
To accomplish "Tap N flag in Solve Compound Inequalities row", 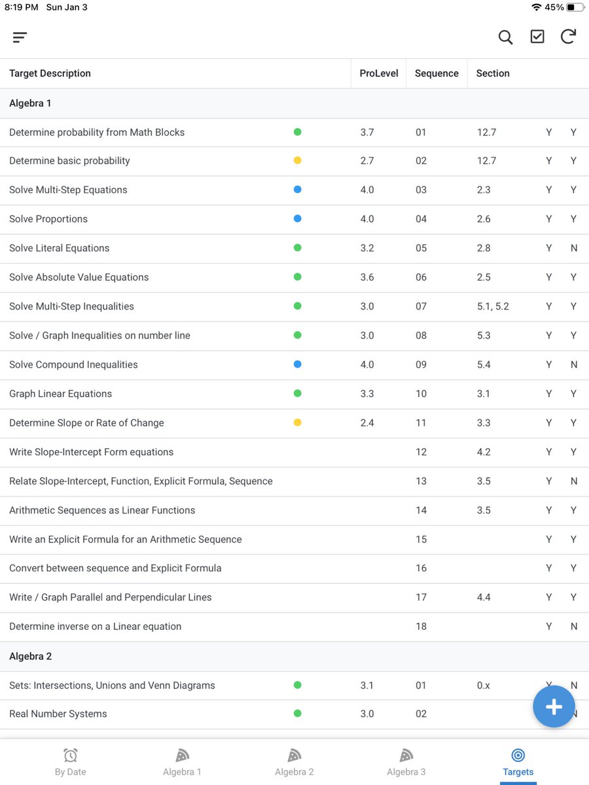I will click(x=574, y=365).
